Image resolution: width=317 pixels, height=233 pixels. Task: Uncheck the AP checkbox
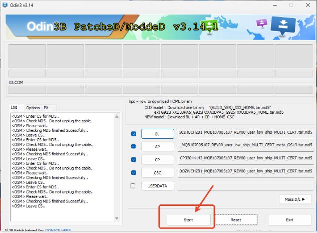click(133, 146)
